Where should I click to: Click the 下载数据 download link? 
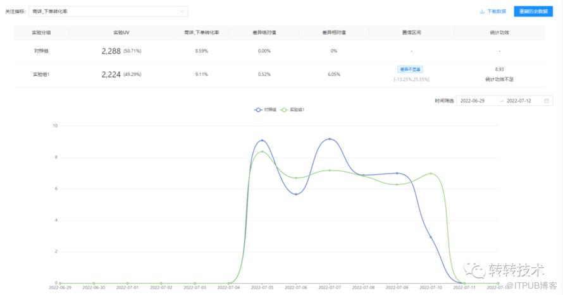click(x=497, y=11)
